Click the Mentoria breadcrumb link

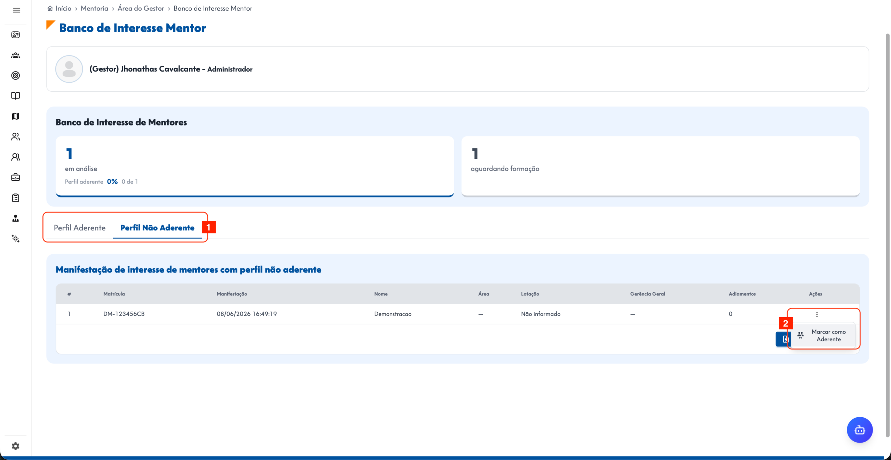(x=95, y=8)
